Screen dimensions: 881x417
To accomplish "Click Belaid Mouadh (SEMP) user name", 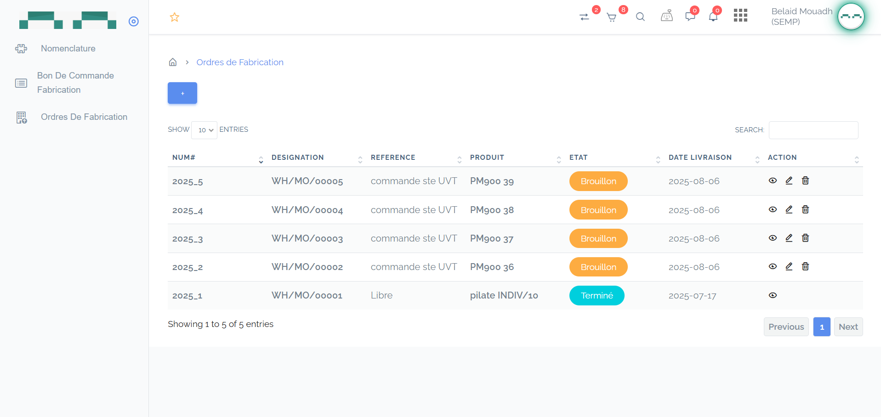I will click(x=801, y=17).
